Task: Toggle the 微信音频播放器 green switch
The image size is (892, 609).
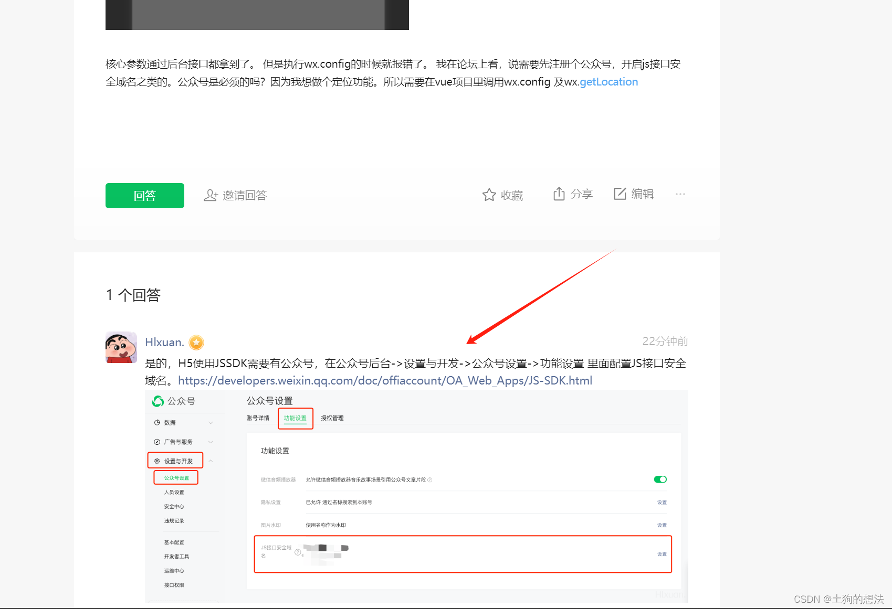Action: click(660, 479)
